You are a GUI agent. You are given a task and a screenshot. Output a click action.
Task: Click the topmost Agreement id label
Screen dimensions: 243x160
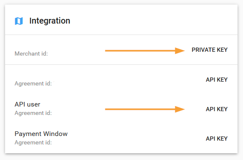(x=33, y=83)
